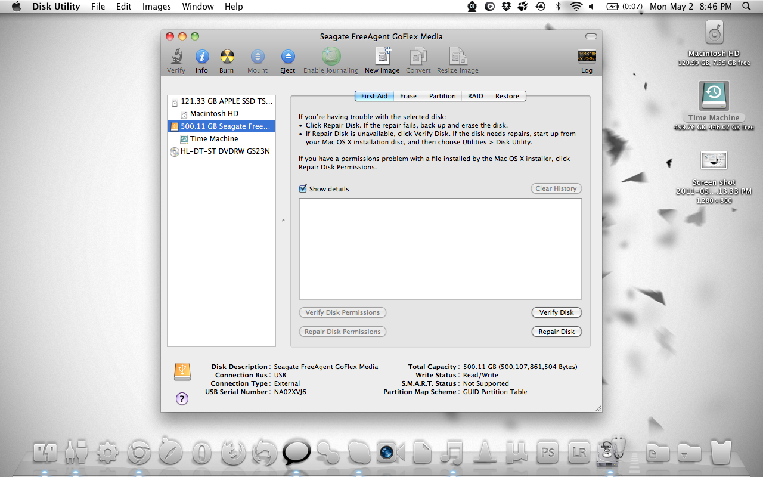Launch Lightroom LR icon in dock

pyautogui.click(x=579, y=453)
